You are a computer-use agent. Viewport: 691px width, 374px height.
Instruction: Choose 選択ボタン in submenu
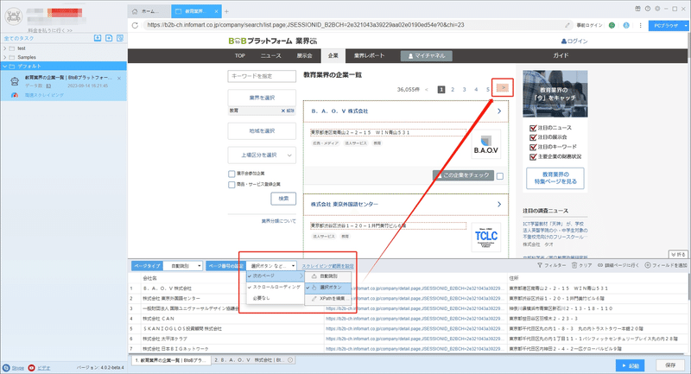click(x=328, y=288)
